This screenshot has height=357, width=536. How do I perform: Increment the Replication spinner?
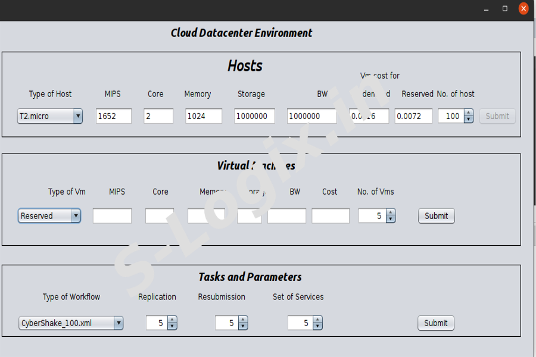coord(172,320)
